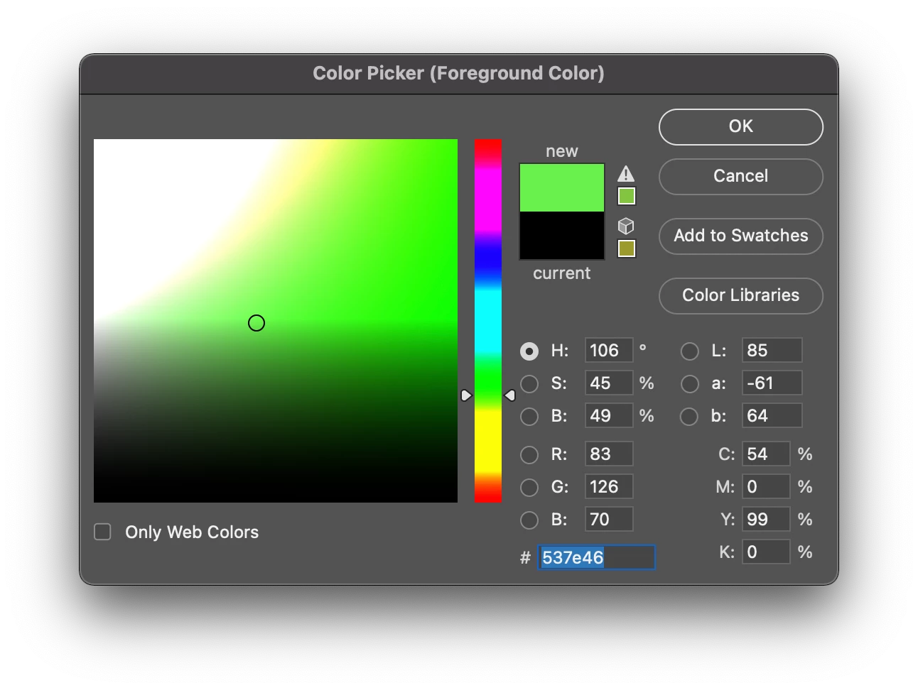
Task: Select the web safe olive color swatch
Action: [x=626, y=248]
